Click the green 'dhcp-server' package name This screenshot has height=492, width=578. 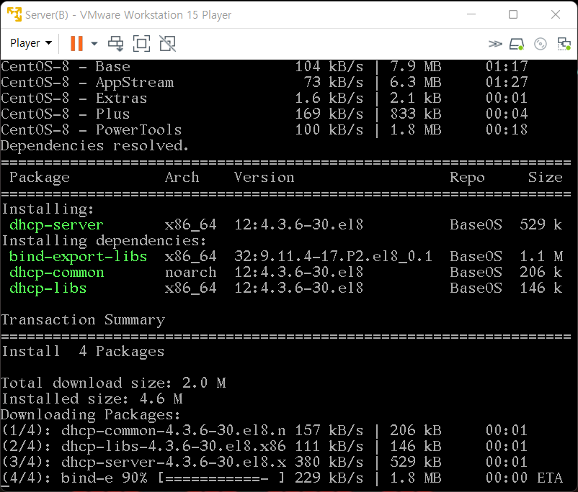56,225
